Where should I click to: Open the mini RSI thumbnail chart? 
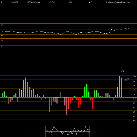[68, 131]
